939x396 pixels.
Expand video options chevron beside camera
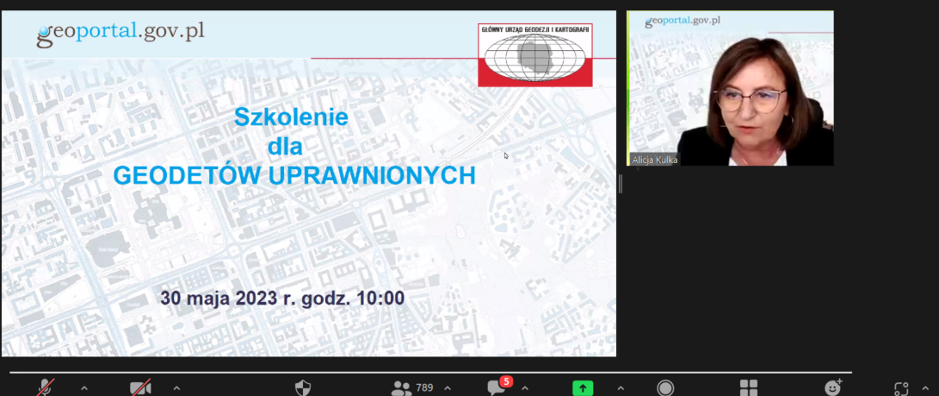(x=177, y=388)
